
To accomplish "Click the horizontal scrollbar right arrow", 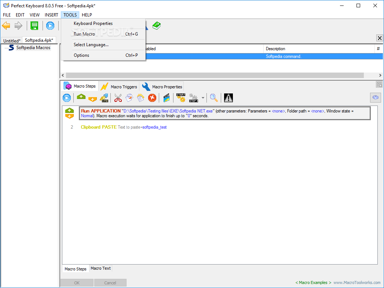I will tap(380, 75).
